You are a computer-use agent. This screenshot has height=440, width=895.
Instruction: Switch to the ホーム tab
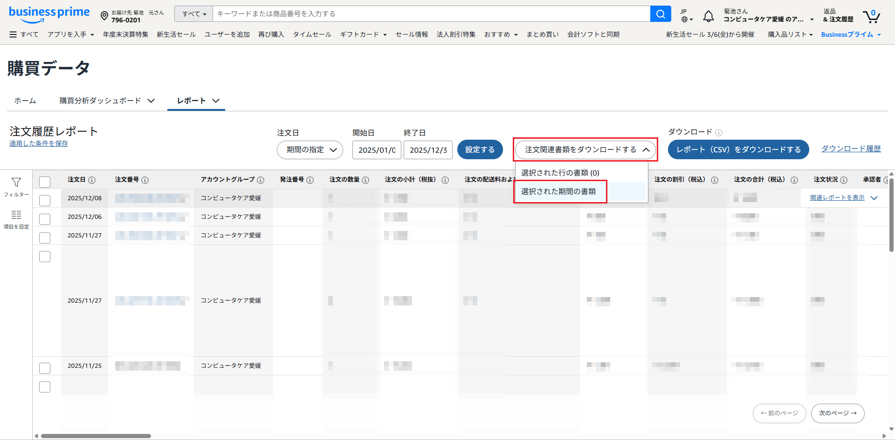[25, 101]
